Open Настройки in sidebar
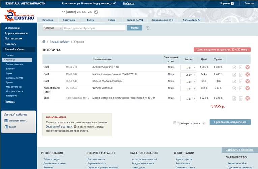The height and width of the screenshot is (169, 258). click(11, 96)
